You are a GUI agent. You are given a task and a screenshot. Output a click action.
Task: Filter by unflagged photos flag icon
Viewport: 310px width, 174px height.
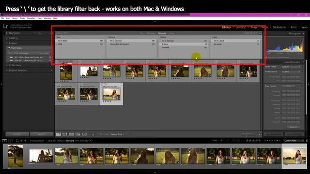227,141
